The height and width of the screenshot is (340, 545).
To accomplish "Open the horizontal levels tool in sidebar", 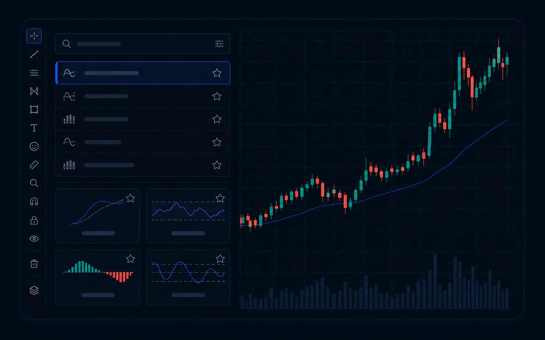I will click(34, 73).
